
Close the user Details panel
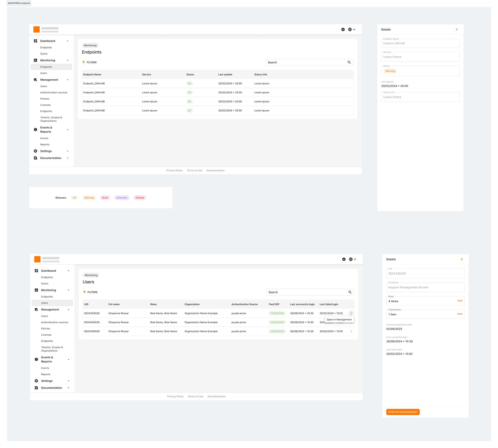click(x=462, y=259)
